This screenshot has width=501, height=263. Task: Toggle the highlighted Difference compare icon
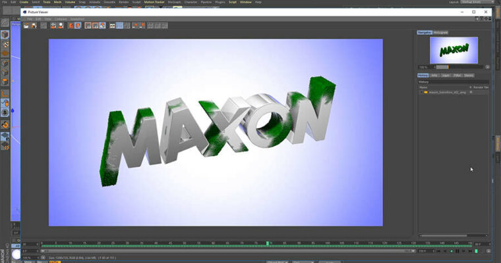coord(102,26)
